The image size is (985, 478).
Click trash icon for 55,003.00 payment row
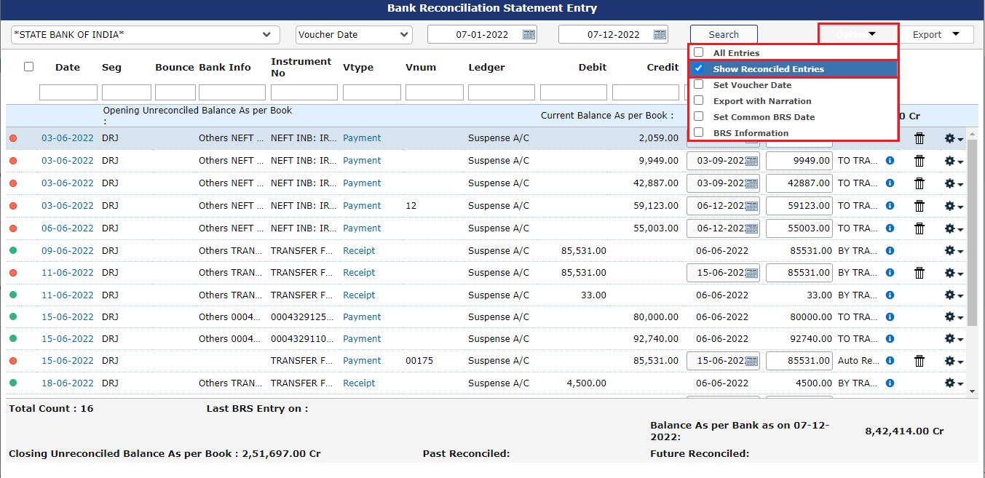[919, 228]
